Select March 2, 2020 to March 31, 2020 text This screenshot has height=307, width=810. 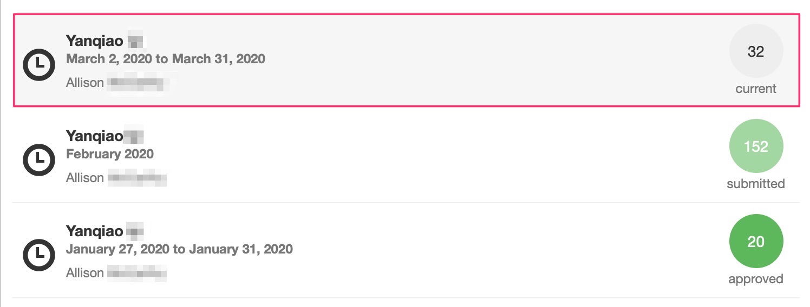(x=166, y=59)
